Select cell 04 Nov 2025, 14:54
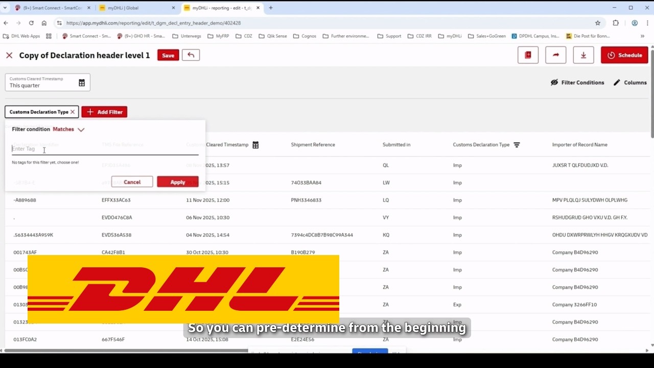The height and width of the screenshot is (368, 654). click(207, 235)
